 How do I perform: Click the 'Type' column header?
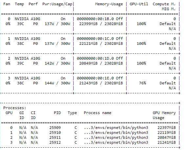pos(72,113)
